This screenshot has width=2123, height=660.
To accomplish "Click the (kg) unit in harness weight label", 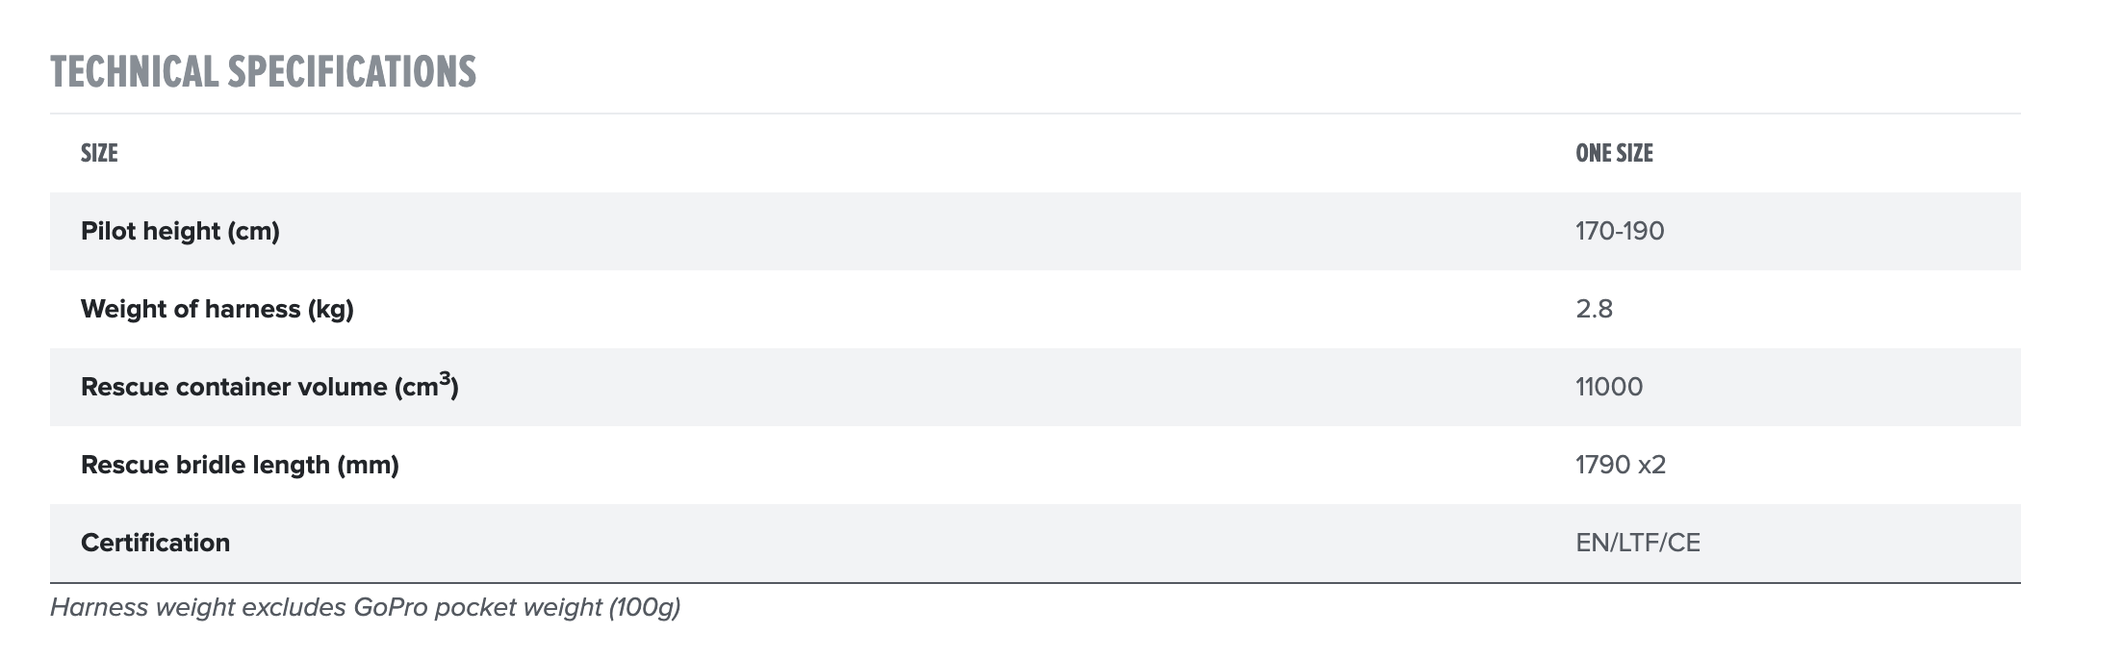I will (x=330, y=309).
